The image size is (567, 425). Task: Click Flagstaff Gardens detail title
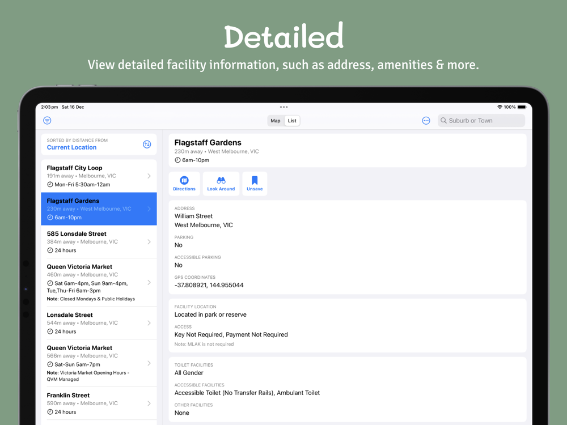[208, 142]
